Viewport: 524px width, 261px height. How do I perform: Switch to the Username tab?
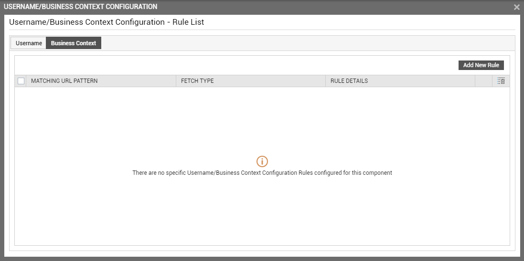(x=29, y=43)
